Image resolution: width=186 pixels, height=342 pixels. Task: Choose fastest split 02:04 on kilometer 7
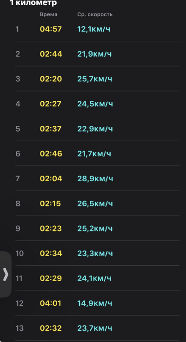pyautogui.click(x=51, y=178)
